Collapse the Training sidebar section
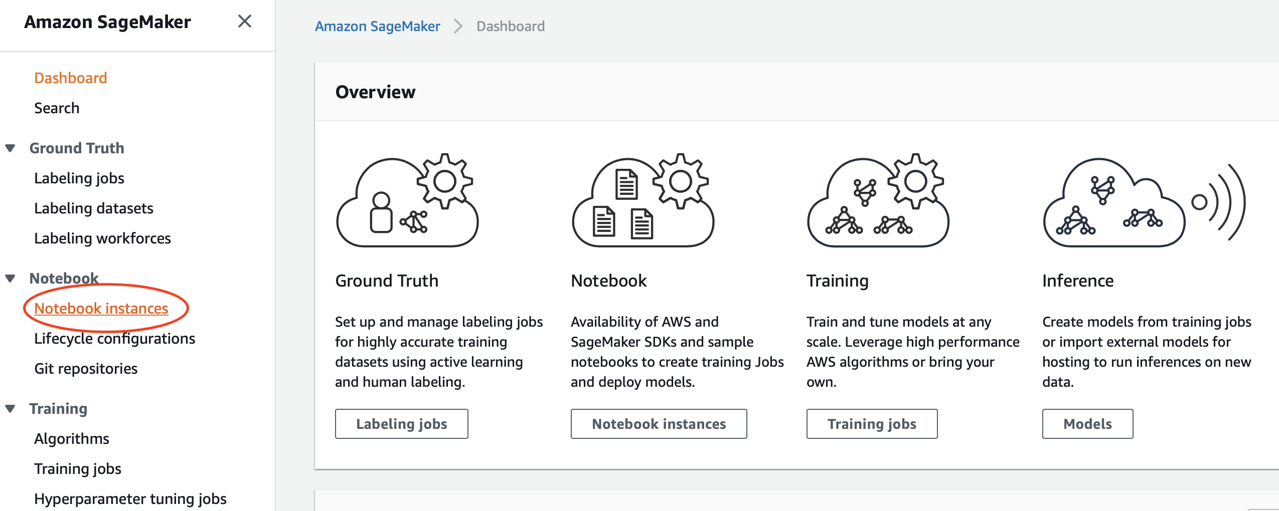 pos(10,409)
